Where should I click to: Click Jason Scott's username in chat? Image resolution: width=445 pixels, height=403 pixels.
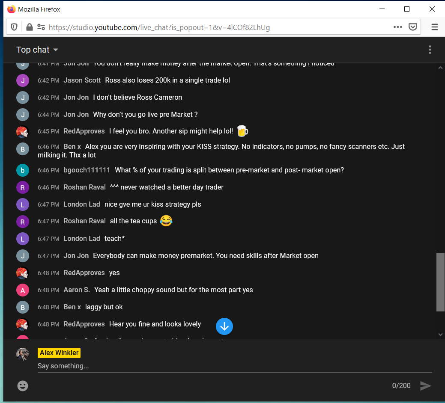click(x=82, y=80)
